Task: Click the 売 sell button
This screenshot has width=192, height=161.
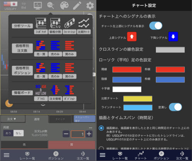Action: (24, 145)
